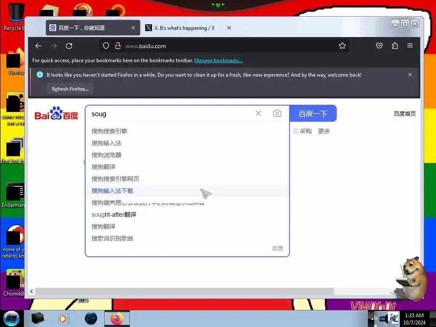Viewport: 436px width, 327px height.
Task: Open the Firefox hamburger application menu
Action: pyautogui.click(x=410, y=46)
